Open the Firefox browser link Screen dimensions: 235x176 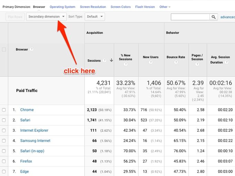tap(26, 161)
